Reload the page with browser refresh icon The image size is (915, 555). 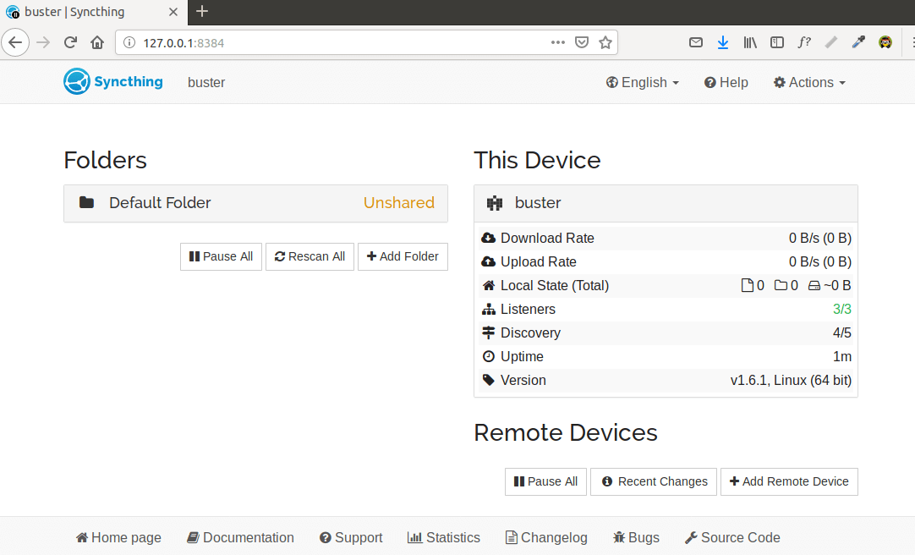[71, 42]
